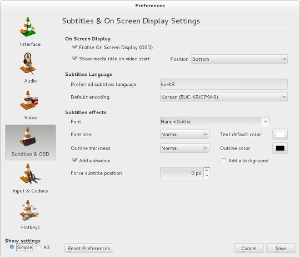The height and width of the screenshot is (258, 300).
Task: Click Reset Preferences button
Action: (x=89, y=248)
